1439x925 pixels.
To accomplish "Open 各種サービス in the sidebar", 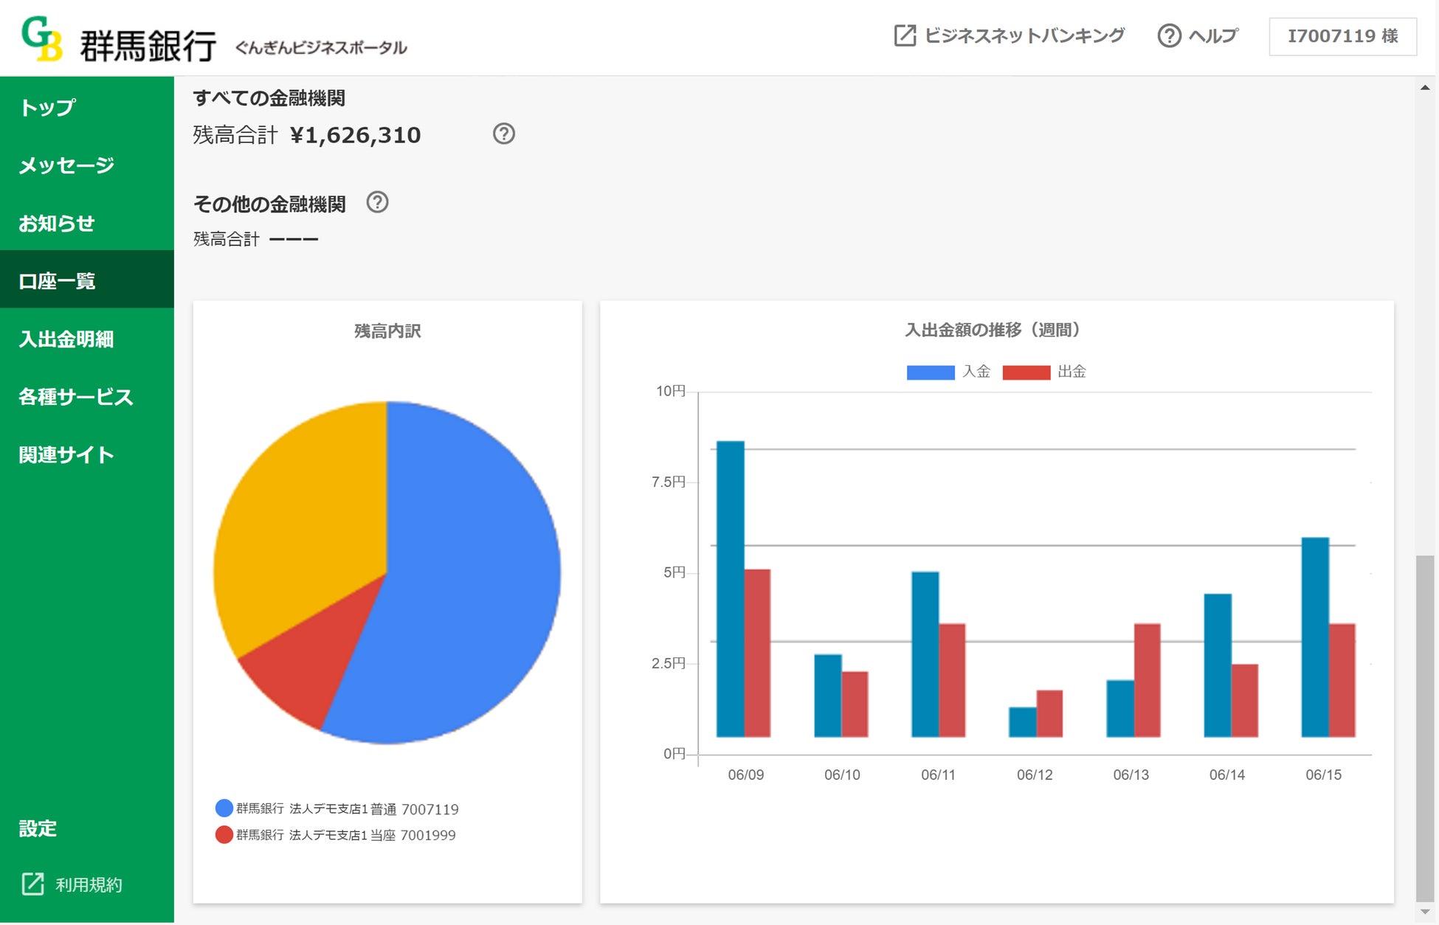I will coord(75,397).
